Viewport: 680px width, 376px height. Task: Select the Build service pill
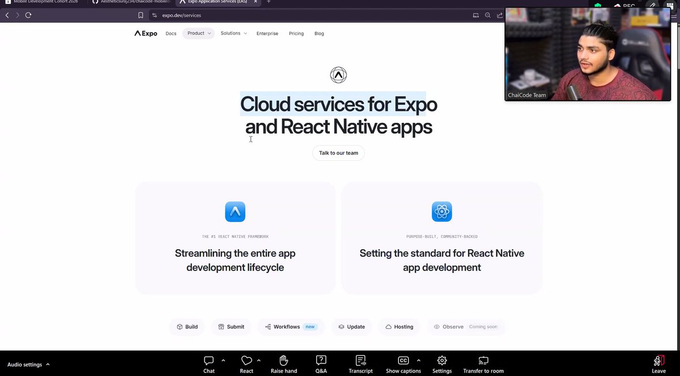tap(187, 327)
